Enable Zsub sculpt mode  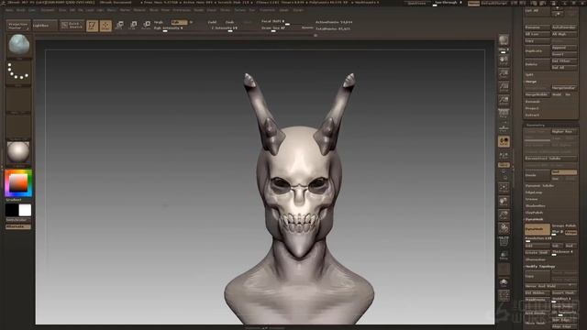[x=230, y=22]
